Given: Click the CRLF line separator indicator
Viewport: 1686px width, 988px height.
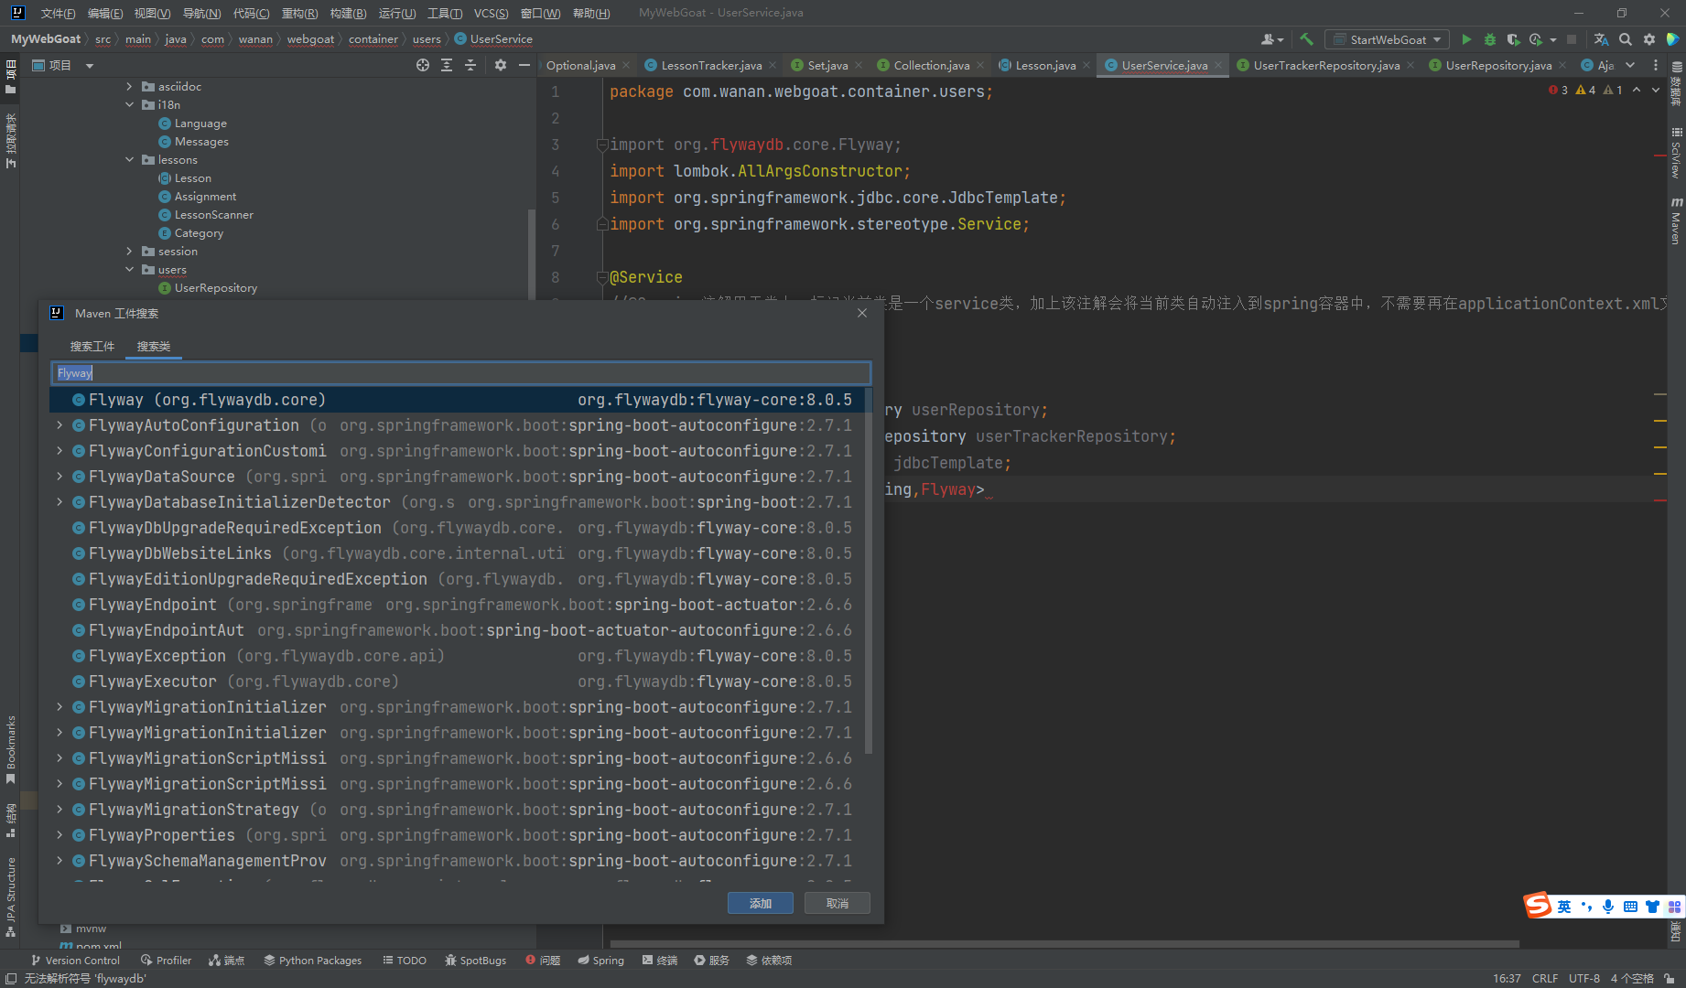Looking at the screenshot, I should [x=1545, y=978].
